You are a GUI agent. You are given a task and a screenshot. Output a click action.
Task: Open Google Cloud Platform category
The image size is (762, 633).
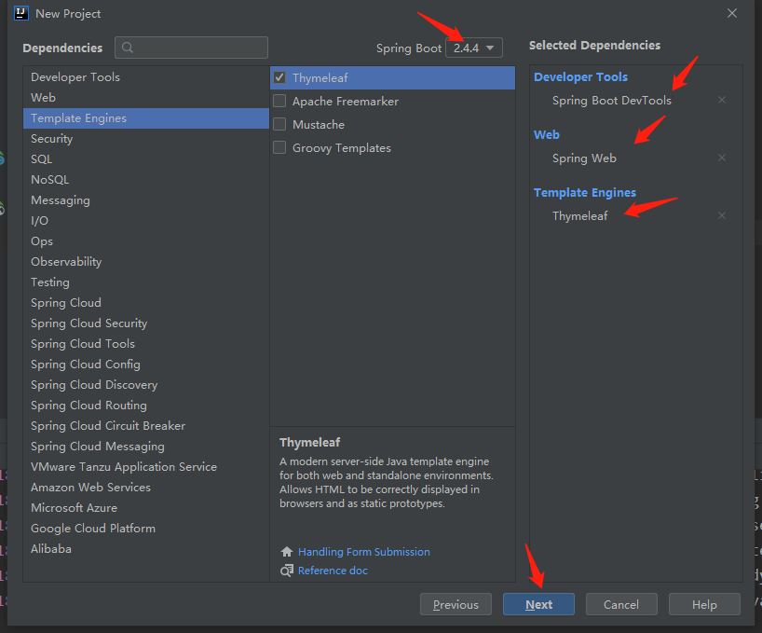[x=146, y=529]
